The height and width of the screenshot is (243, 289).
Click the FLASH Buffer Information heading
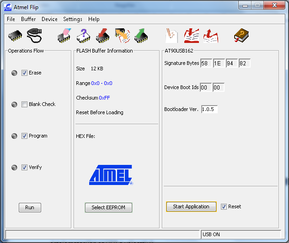point(105,51)
